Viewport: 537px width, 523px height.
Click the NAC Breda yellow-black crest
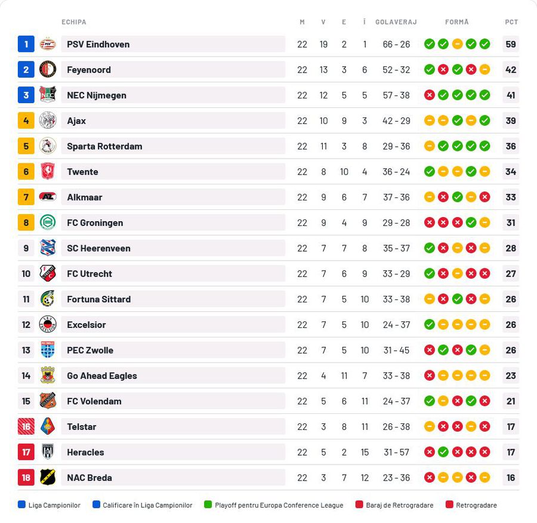click(x=48, y=478)
